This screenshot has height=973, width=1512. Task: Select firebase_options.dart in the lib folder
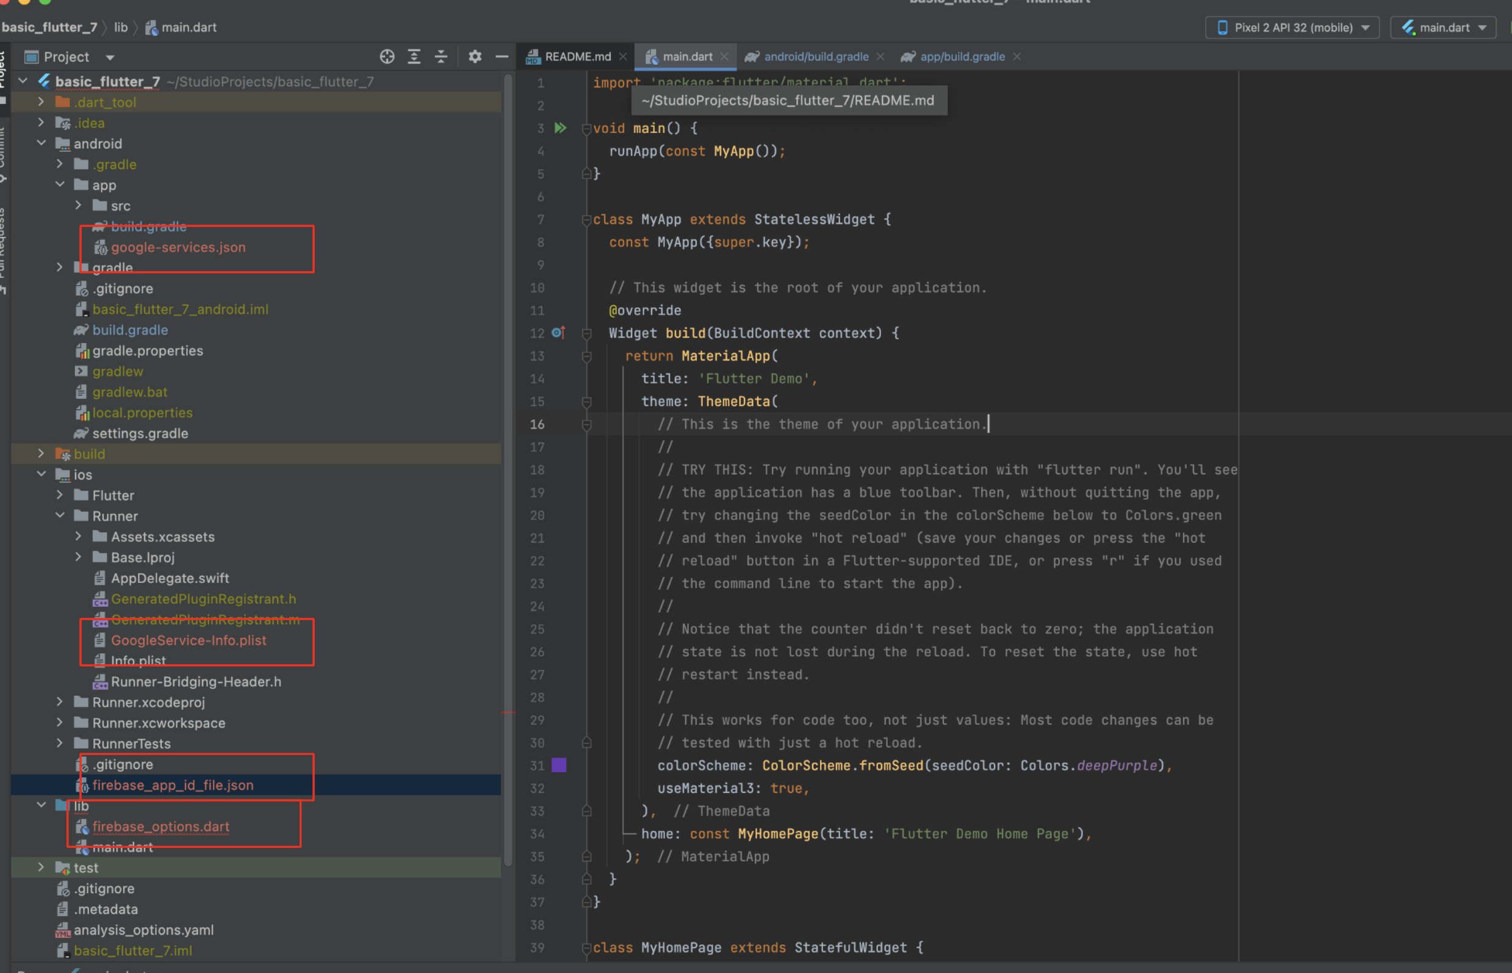[160, 827]
